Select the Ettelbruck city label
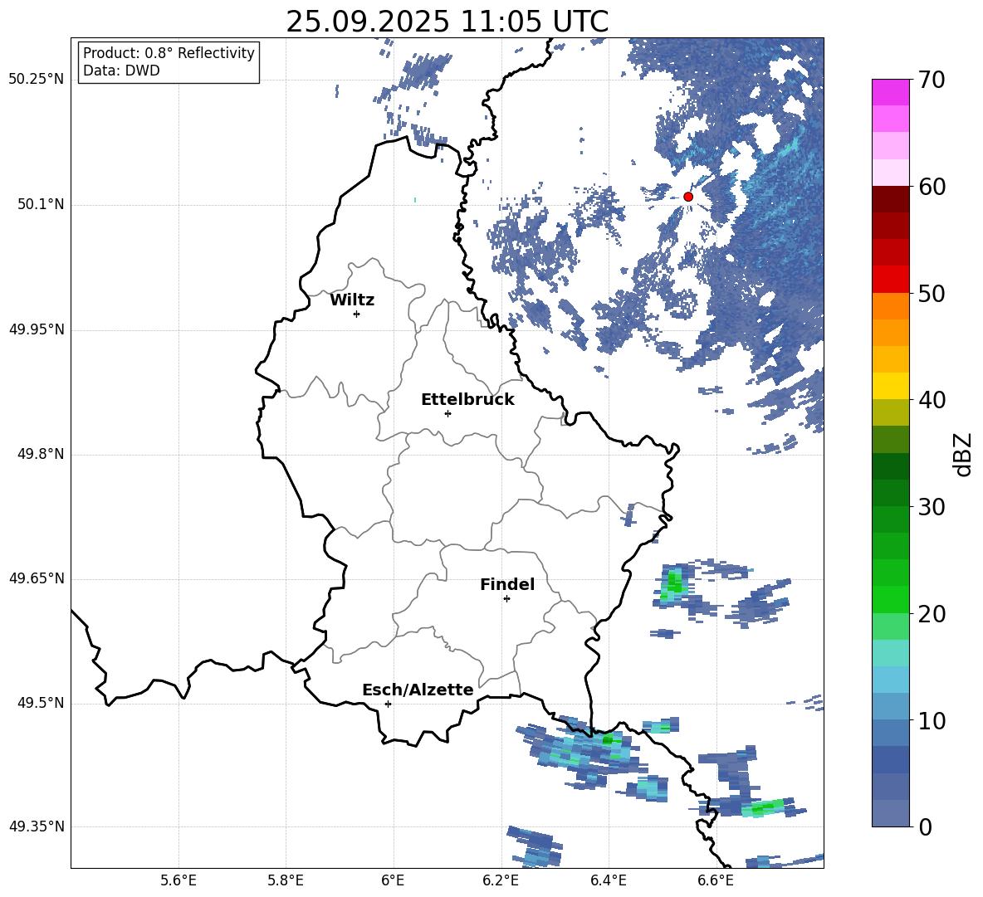 [467, 400]
